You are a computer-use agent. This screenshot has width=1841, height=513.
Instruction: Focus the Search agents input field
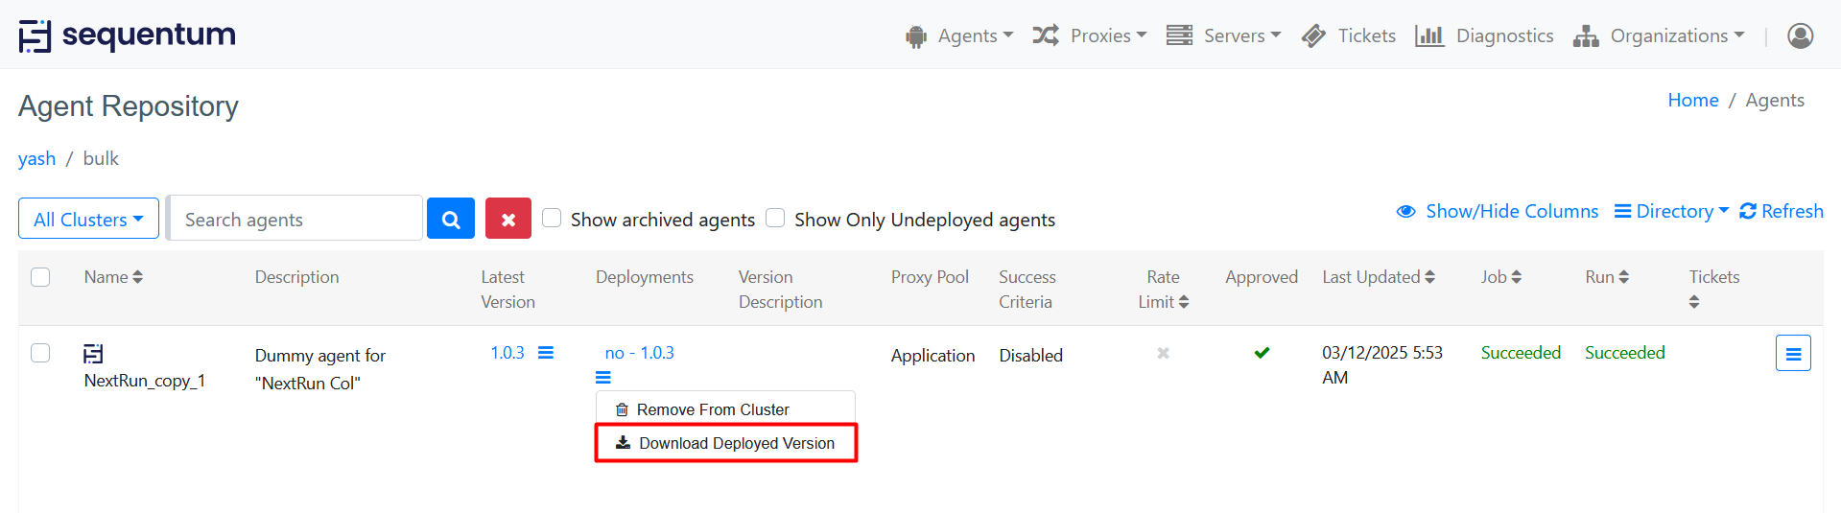click(x=295, y=220)
